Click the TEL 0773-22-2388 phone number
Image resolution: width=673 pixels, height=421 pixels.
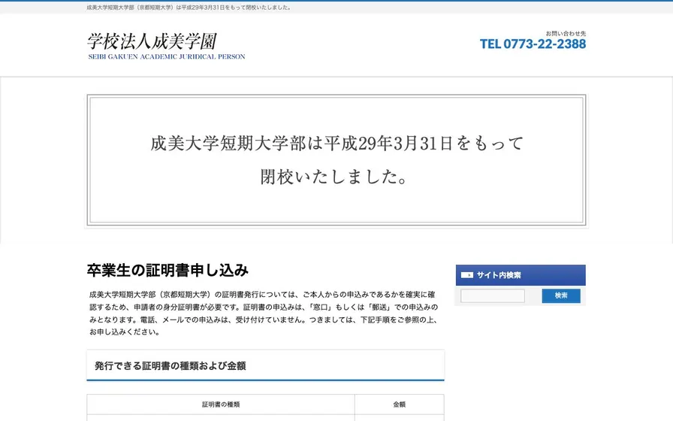coord(533,44)
